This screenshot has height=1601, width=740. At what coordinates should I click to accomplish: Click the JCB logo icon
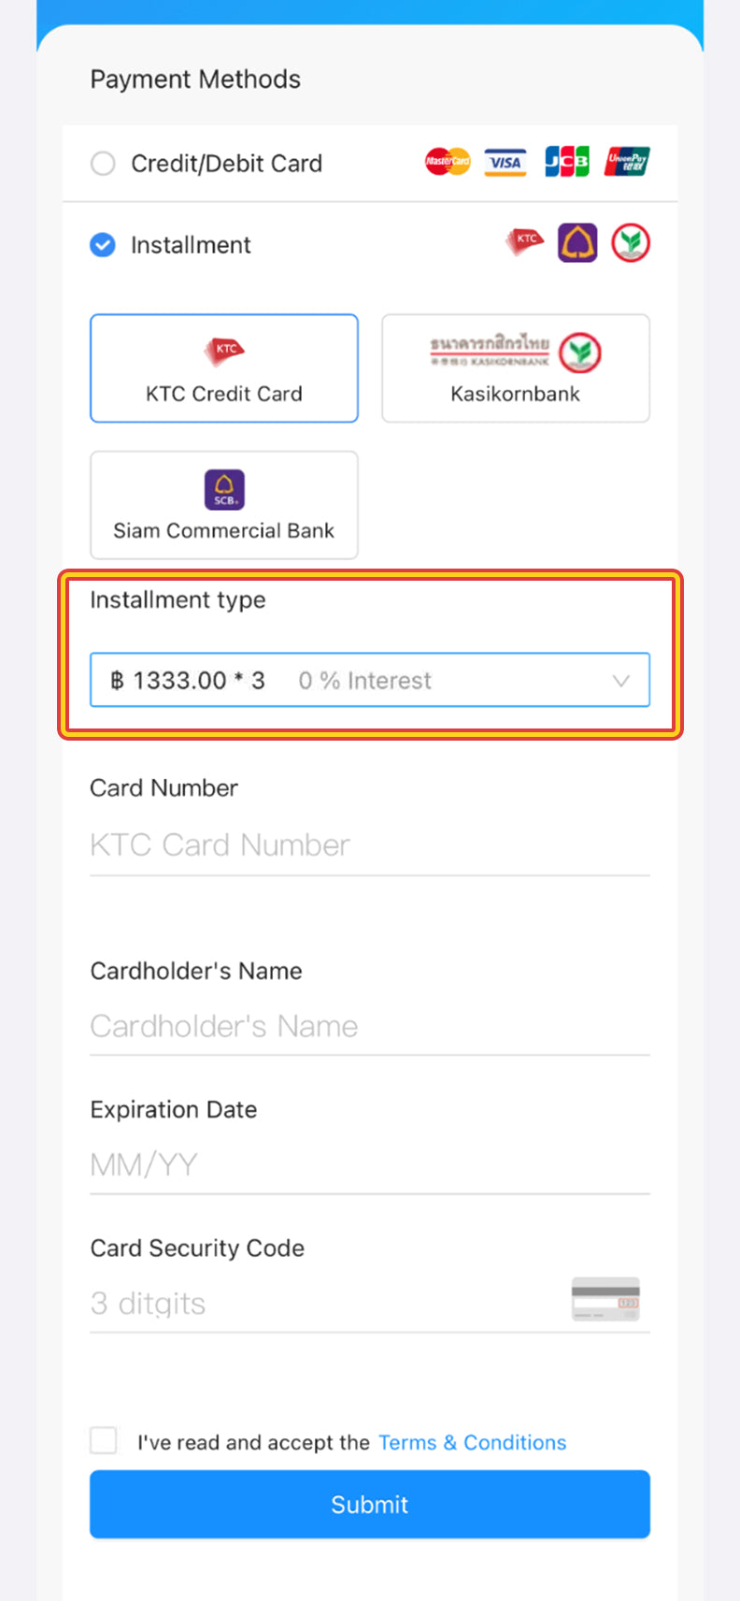pos(567,162)
